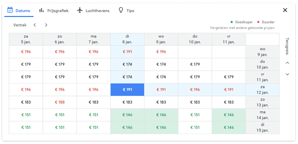Close the date grid dialog
Screen dimensions: 298x144
(x=285, y=10)
